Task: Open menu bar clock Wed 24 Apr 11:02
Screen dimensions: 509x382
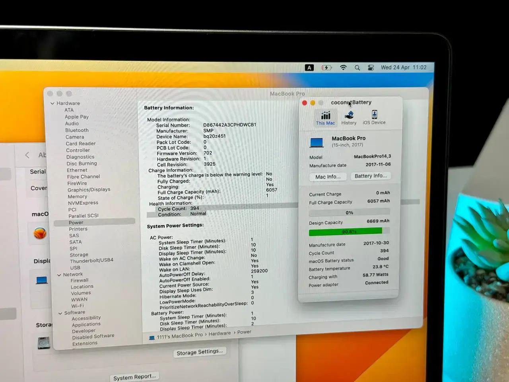Action: pos(404,67)
